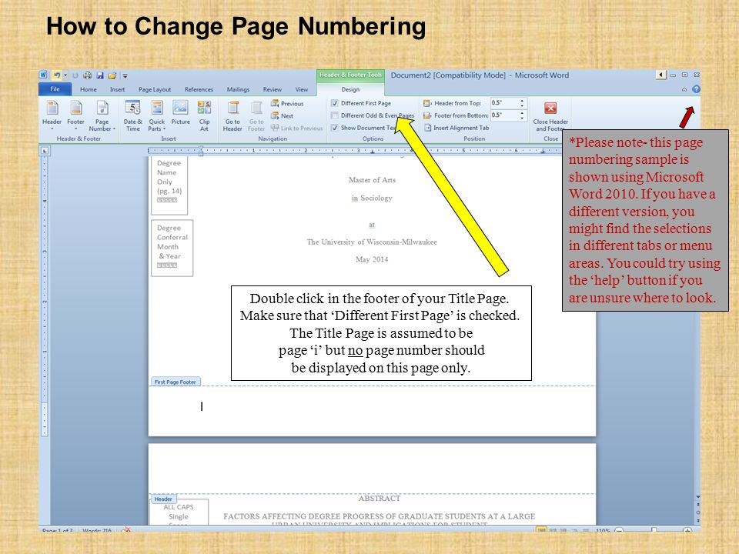Toggle Different First Page checkbox
The width and height of the screenshot is (739, 554).
[335, 103]
